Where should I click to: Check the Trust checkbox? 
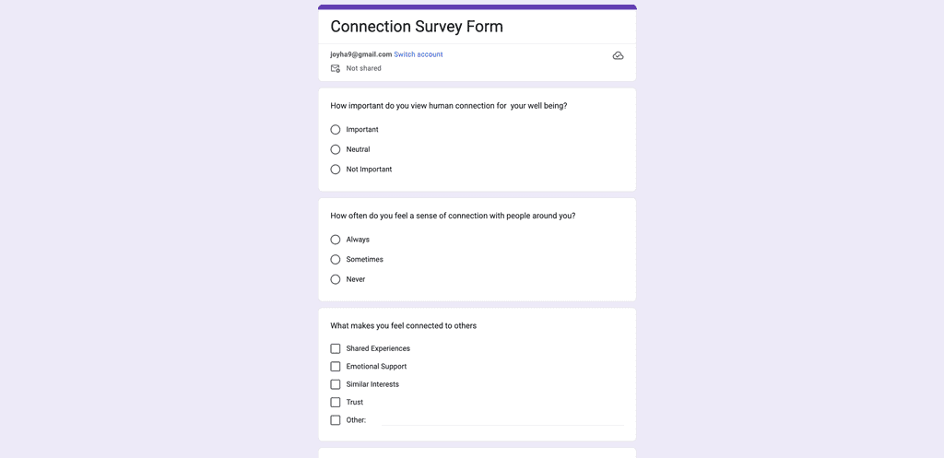click(336, 402)
